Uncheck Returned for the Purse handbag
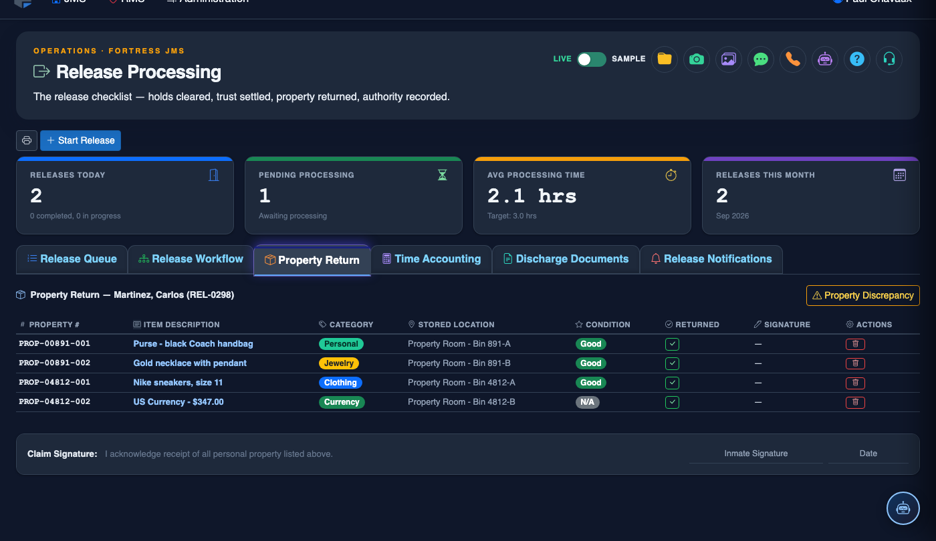The image size is (936, 541). (673, 344)
